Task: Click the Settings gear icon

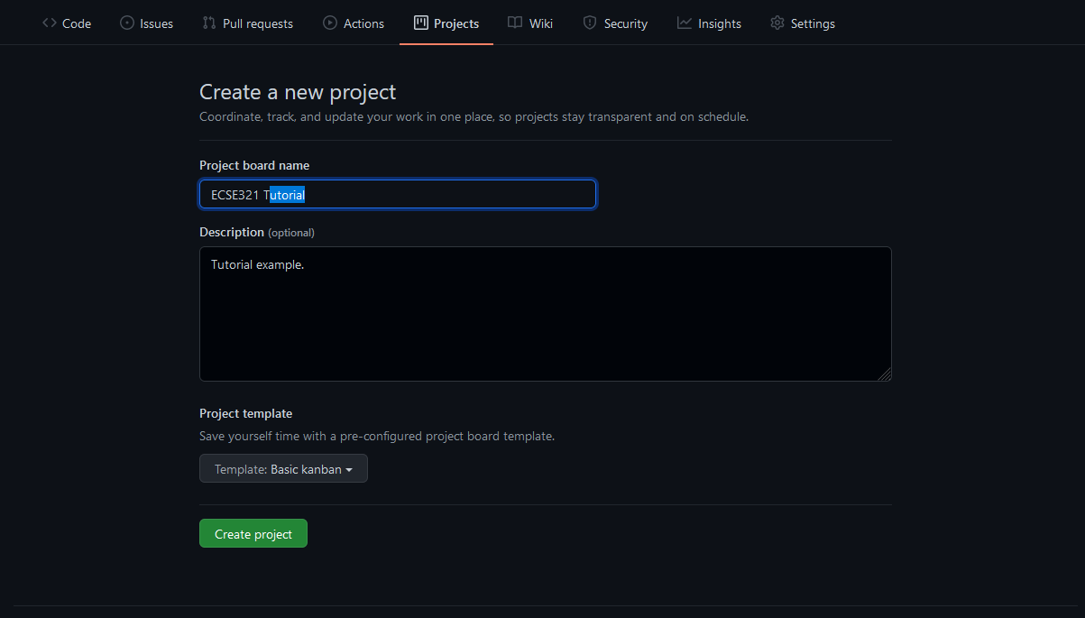Action: [777, 23]
